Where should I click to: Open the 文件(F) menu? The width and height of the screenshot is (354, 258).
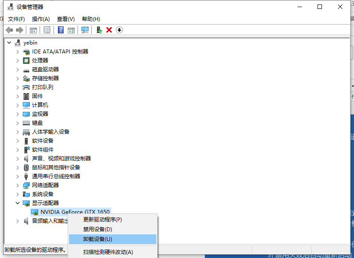16,19
